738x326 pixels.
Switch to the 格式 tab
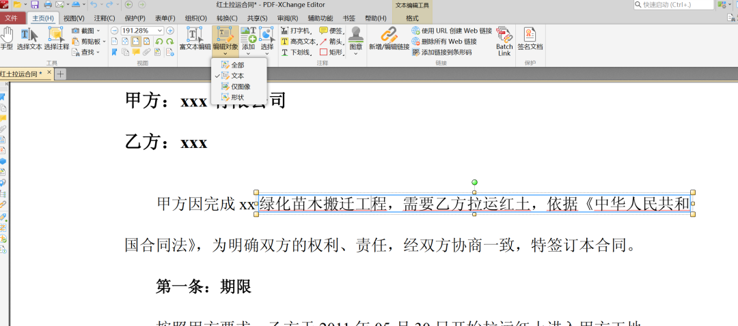click(412, 18)
